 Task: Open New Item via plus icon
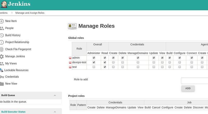point(2,21)
